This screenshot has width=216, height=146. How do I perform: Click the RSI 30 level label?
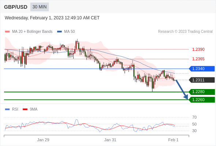click(x=194, y=131)
